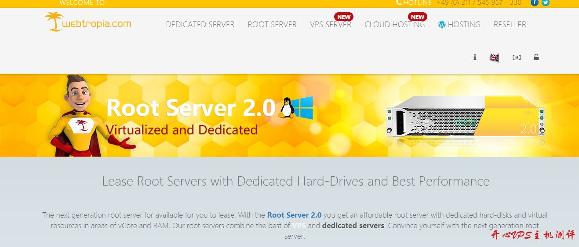Go to the VPS SERVER menu item
The height and width of the screenshot is (247, 579).
330,25
